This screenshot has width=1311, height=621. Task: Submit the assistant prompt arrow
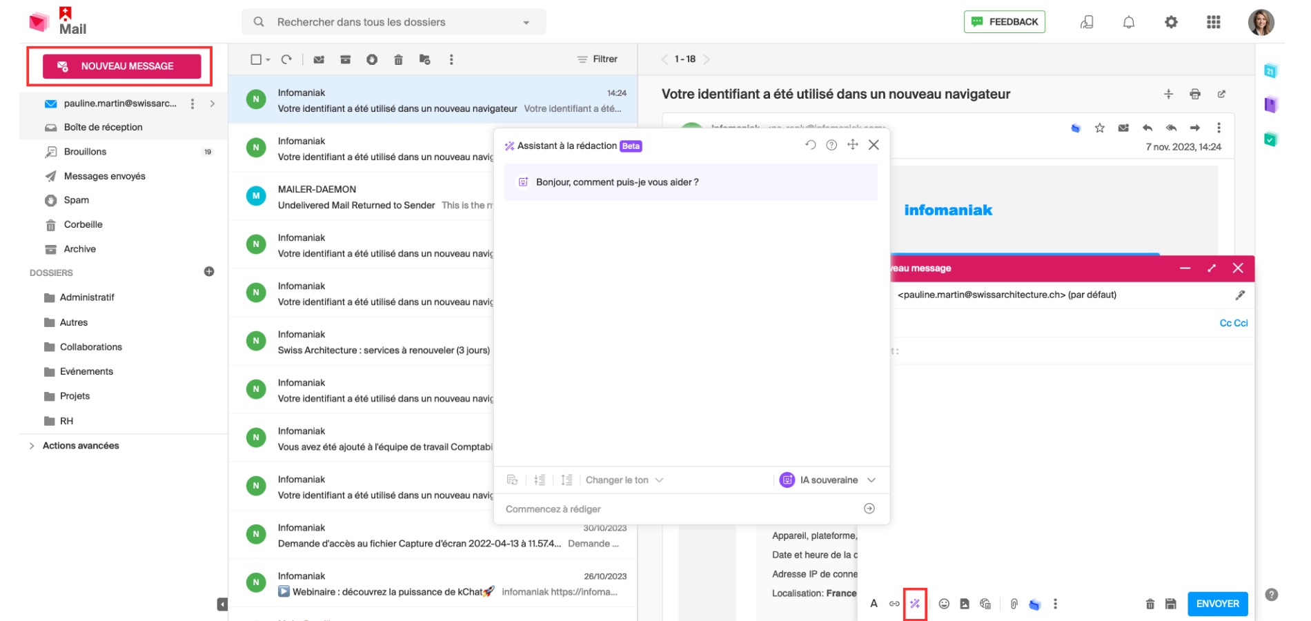(869, 509)
